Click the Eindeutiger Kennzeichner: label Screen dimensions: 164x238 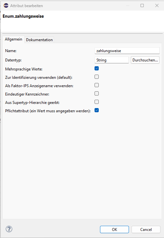(27, 94)
